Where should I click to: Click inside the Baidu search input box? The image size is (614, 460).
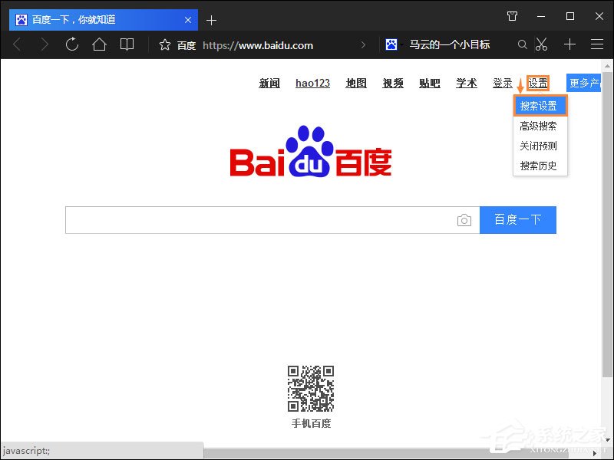pyautogui.click(x=261, y=220)
